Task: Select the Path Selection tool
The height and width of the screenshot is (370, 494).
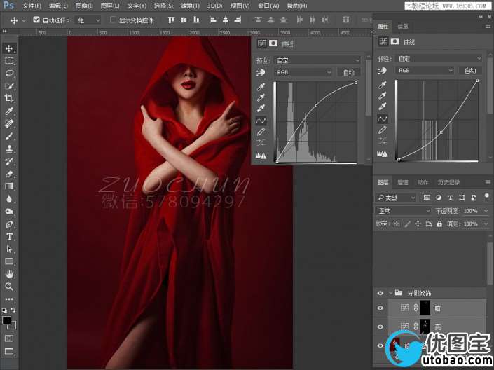Action: pos(9,249)
